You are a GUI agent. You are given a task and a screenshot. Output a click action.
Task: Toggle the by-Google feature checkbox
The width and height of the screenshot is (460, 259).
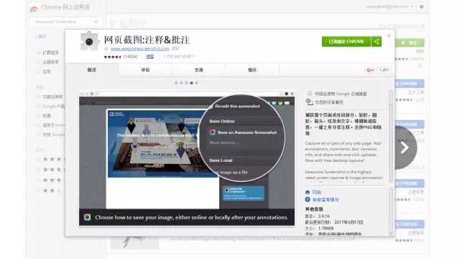point(38,106)
